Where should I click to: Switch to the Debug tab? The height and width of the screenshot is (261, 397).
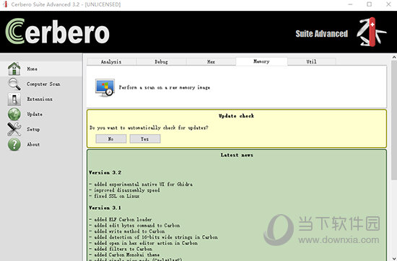[x=161, y=62]
